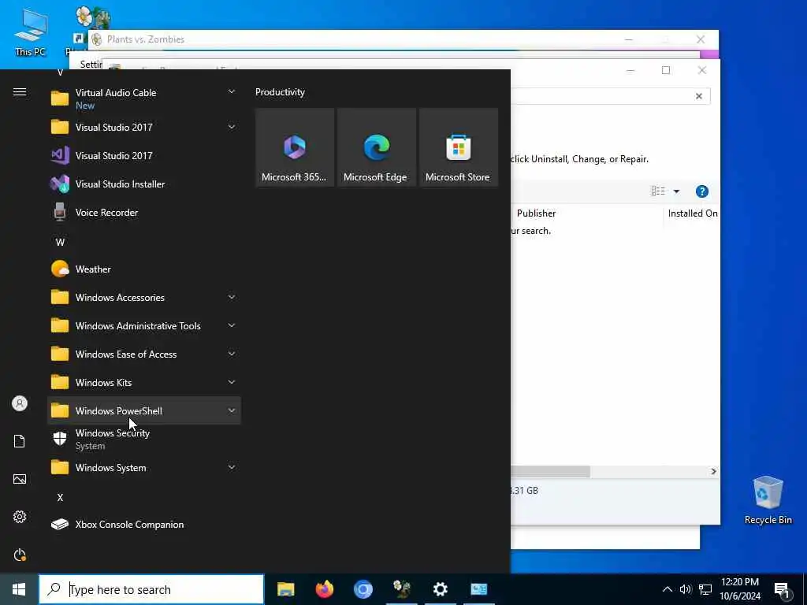Switch to Plants vs. Zombies taskbar icon
The width and height of the screenshot is (807, 605).
pyautogui.click(x=401, y=589)
